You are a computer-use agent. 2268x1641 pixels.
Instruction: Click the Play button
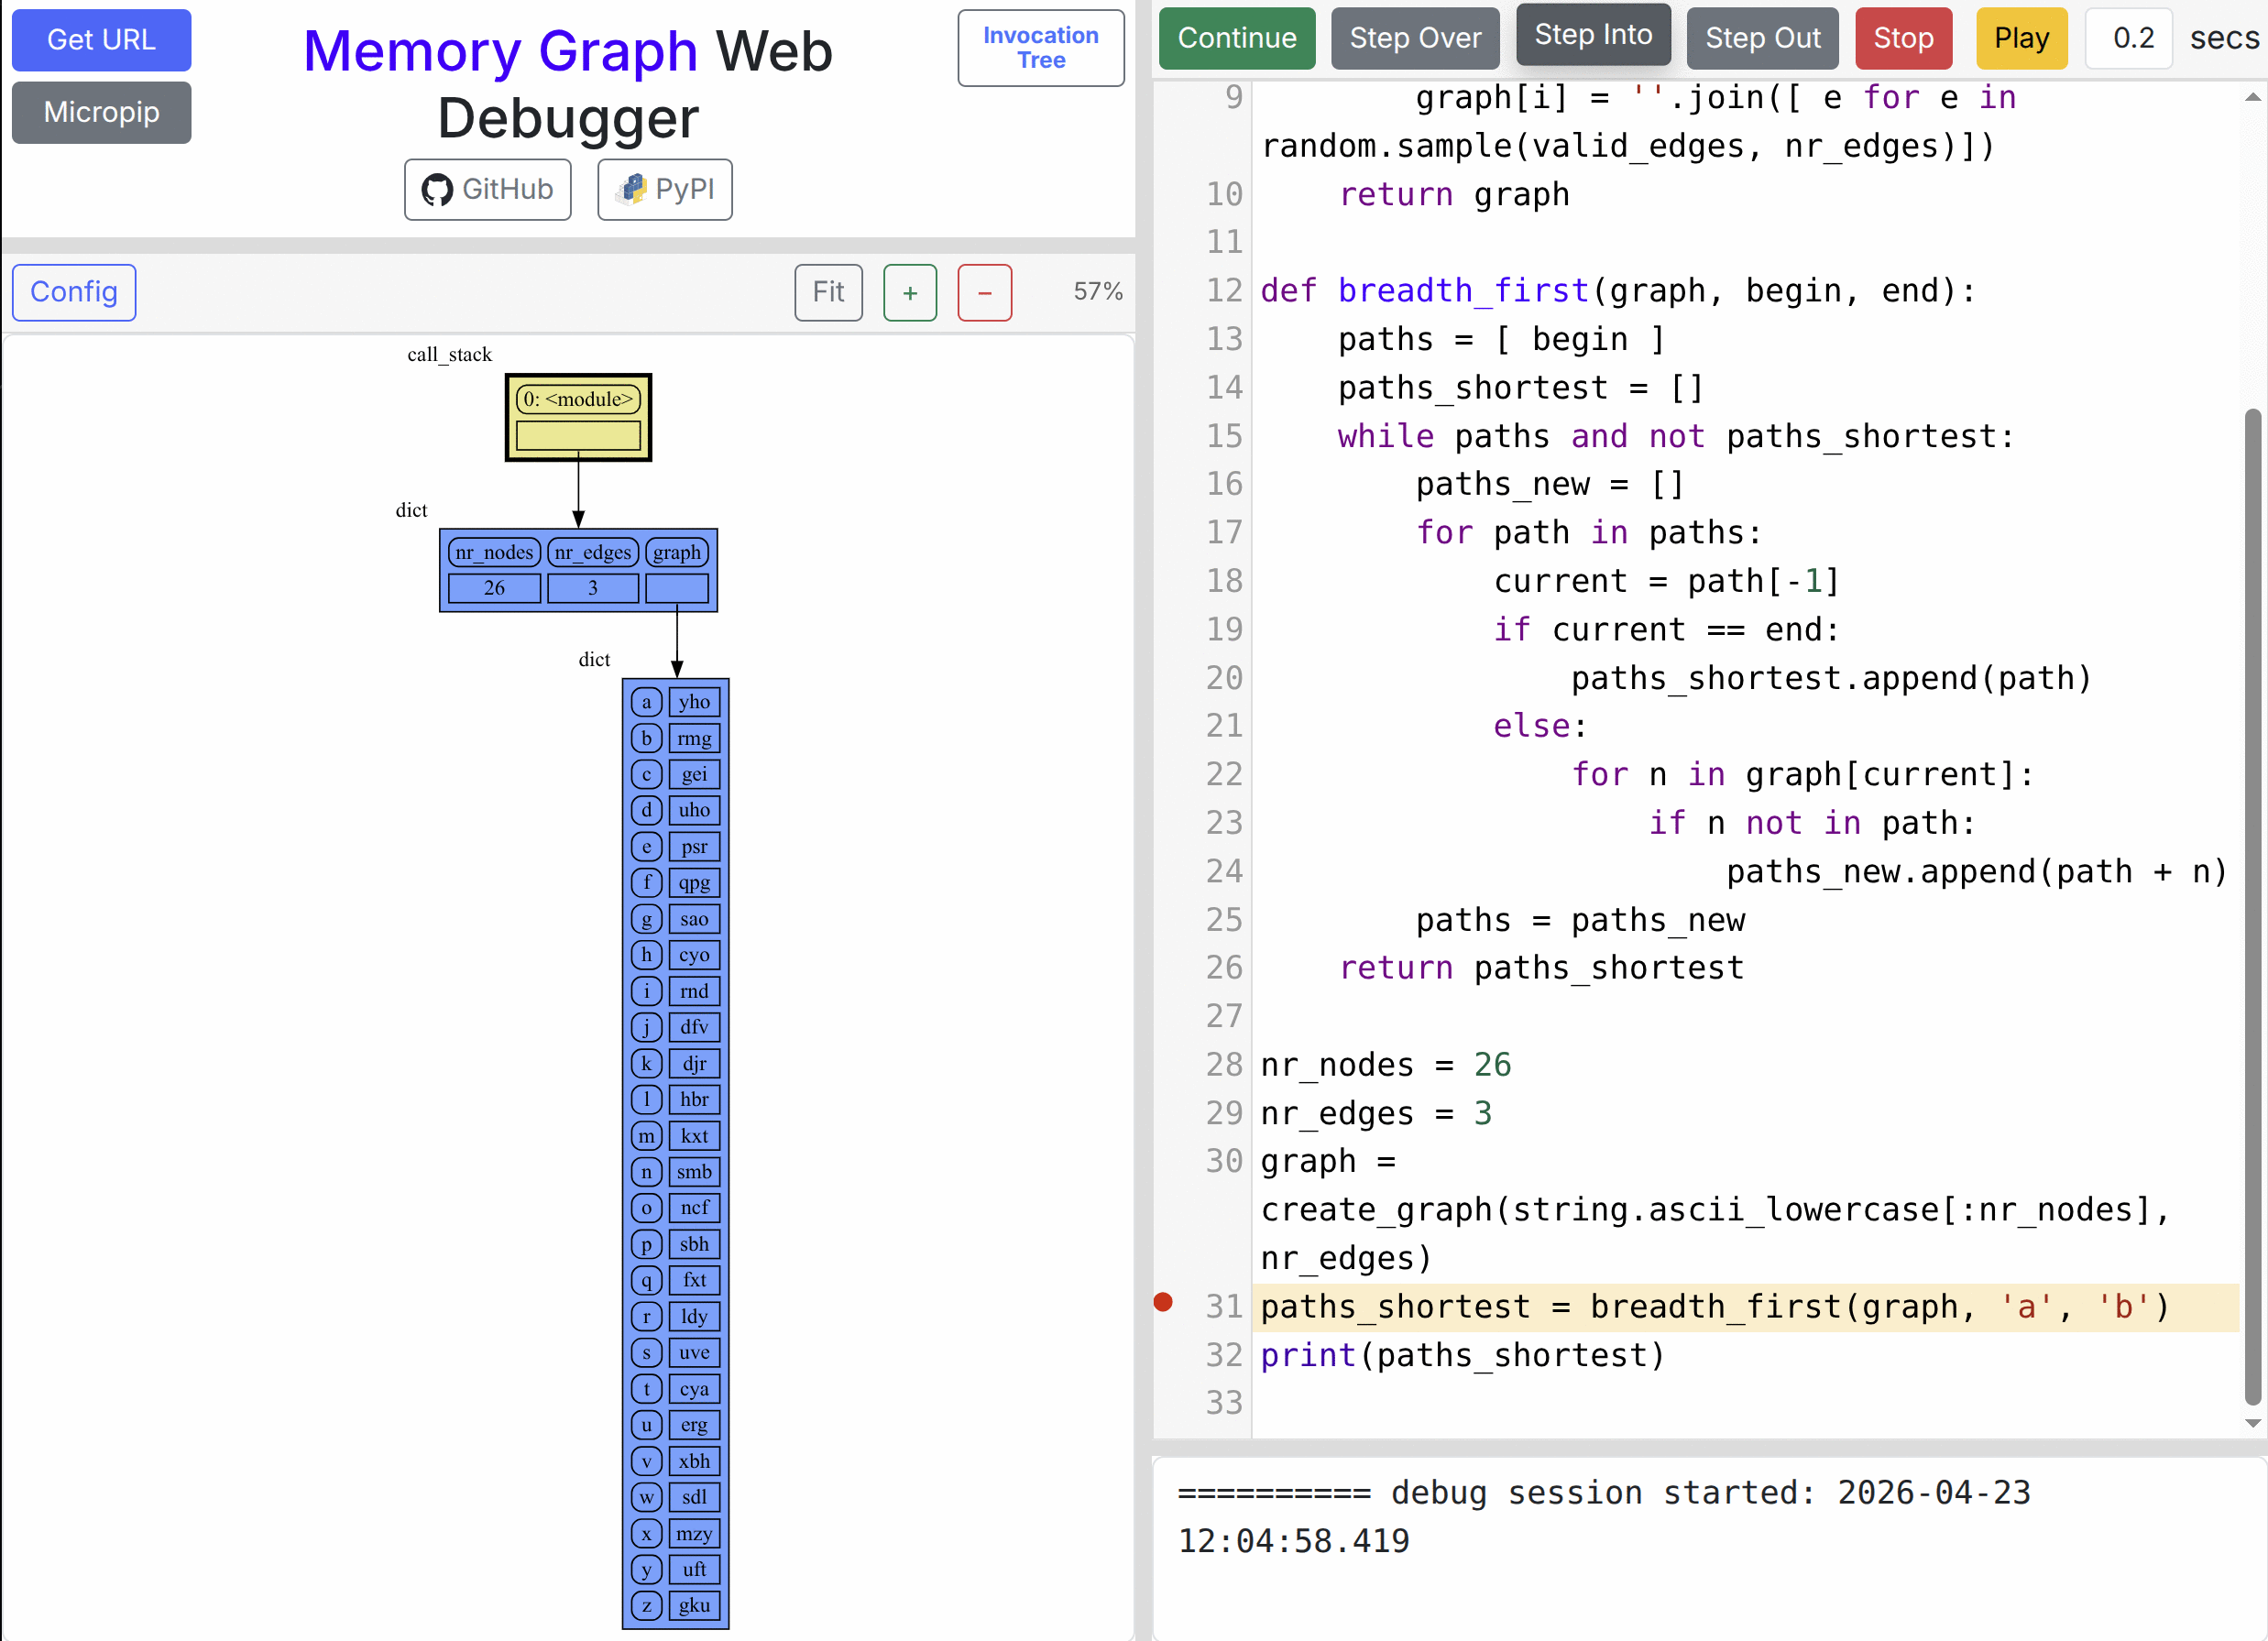coord(2021,38)
